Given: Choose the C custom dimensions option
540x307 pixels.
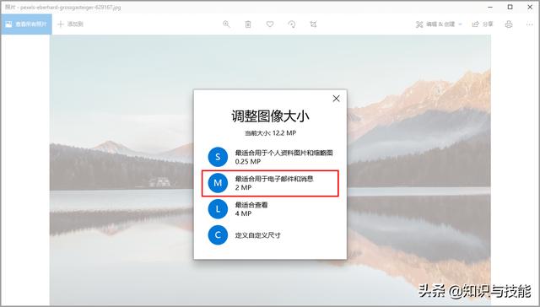Looking at the screenshot, I should (270, 235).
